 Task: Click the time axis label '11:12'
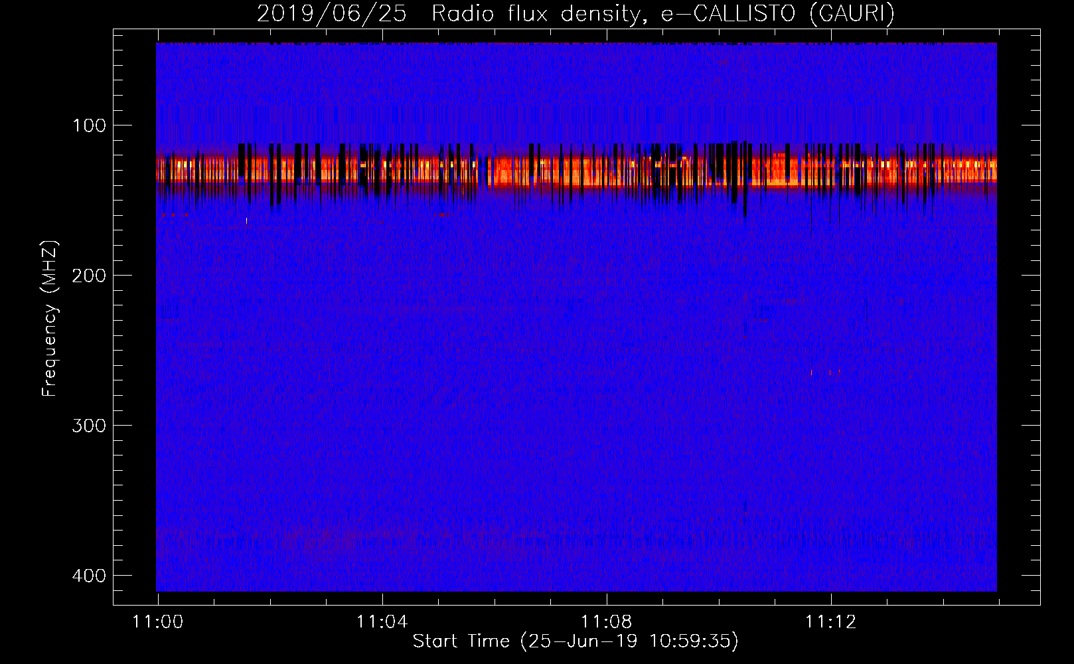click(830, 622)
